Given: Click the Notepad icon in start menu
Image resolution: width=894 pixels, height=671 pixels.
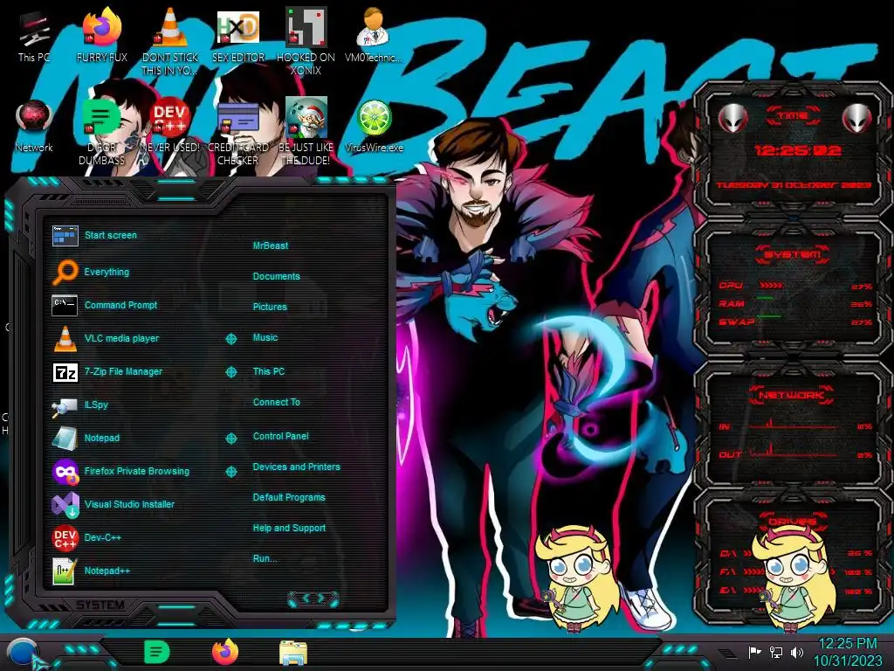Looking at the screenshot, I should tap(65, 439).
